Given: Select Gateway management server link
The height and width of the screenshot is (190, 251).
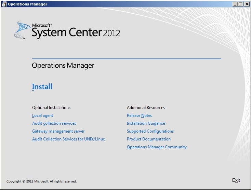Looking at the screenshot, I should click(58, 131).
